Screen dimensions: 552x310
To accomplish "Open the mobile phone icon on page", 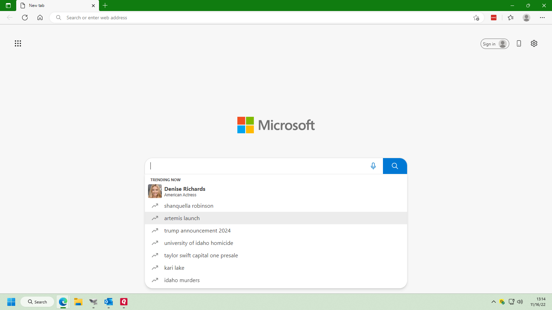I will click(x=519, y=43).
